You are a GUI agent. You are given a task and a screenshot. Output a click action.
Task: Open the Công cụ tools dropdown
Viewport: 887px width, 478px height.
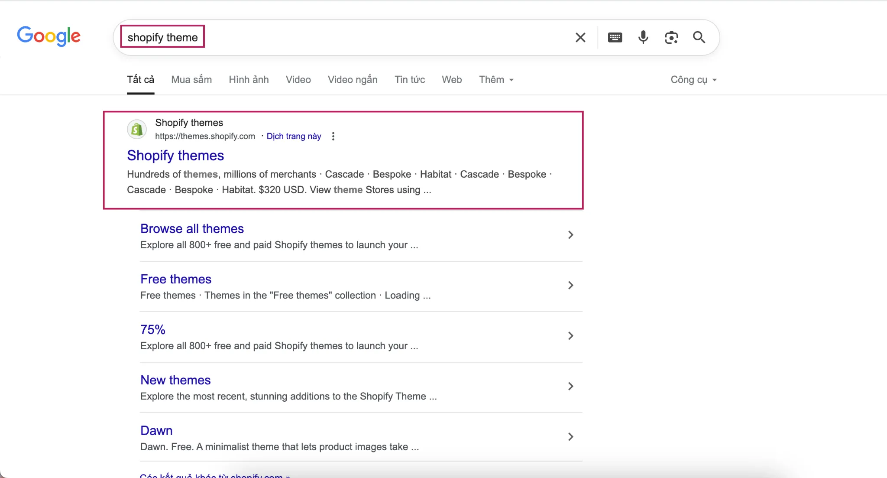tap(693, 80)
